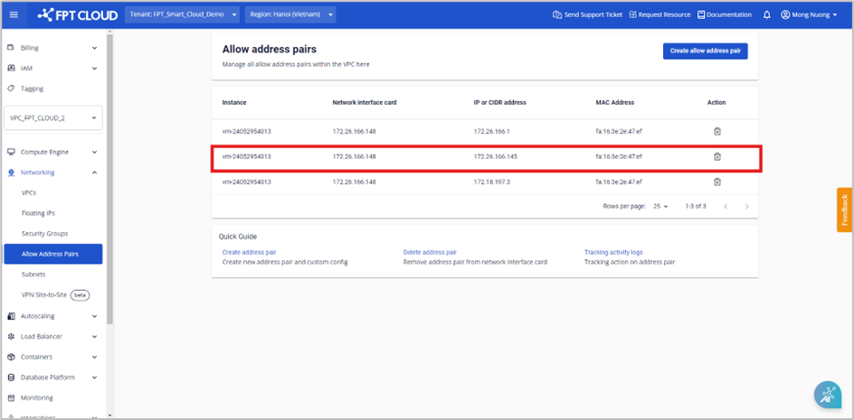Image resolution: width=854 pixels, height=420 pixels.
Task: Click the FPT Cloud logo
Action: (77, 15)
